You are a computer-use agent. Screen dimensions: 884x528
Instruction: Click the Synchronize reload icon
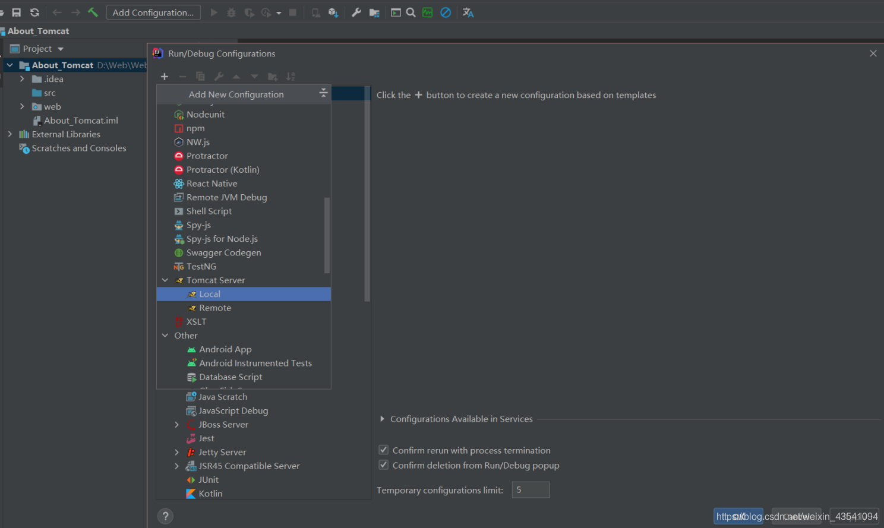click(x=34, y=12)
